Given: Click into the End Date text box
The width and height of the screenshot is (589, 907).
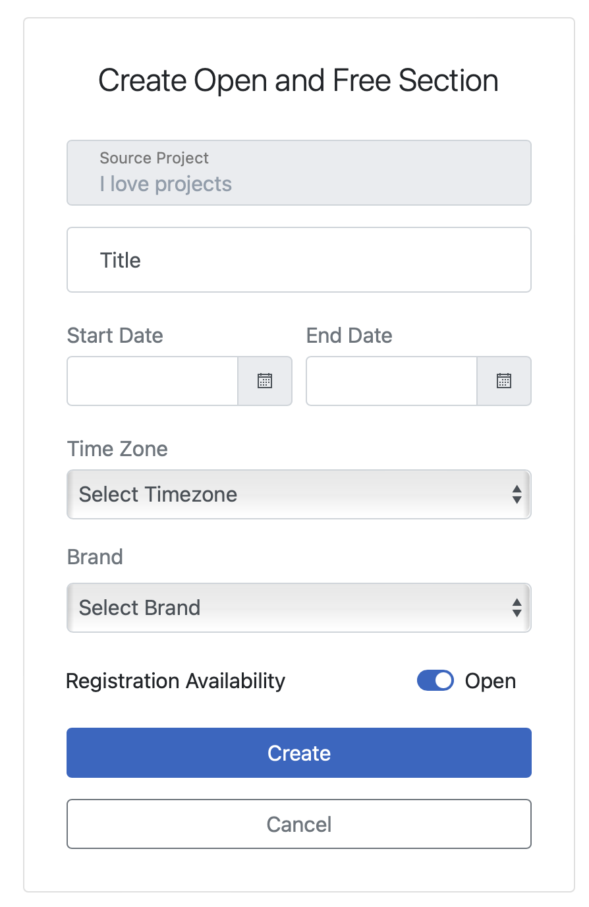Looking at the screenshot, I should 392,381.
